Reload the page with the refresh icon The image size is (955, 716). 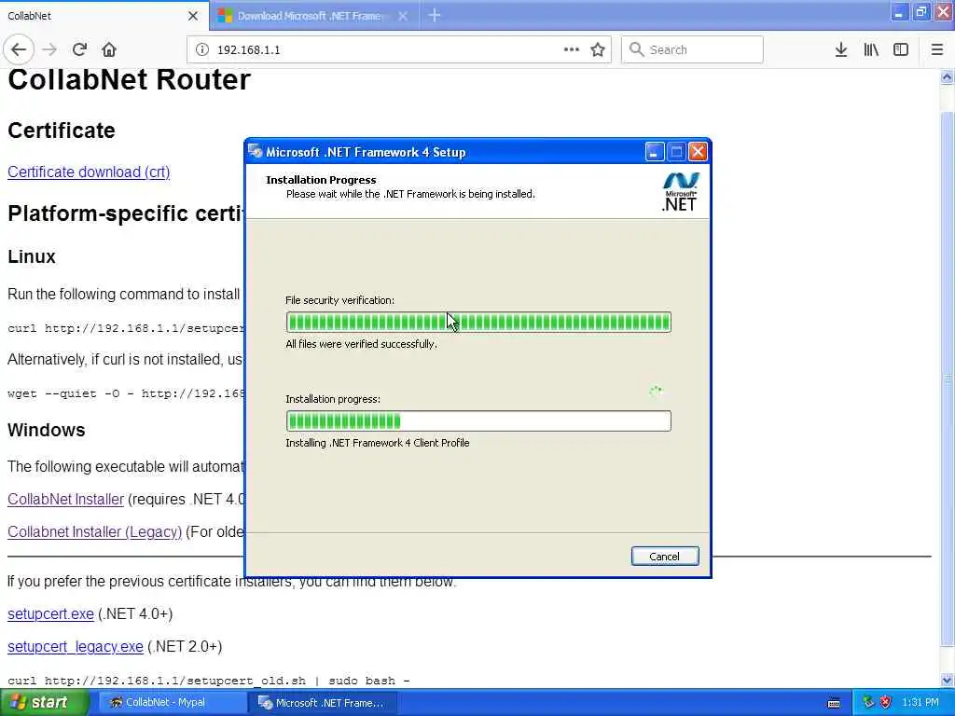pyautogui.click(x=79, y=49)
